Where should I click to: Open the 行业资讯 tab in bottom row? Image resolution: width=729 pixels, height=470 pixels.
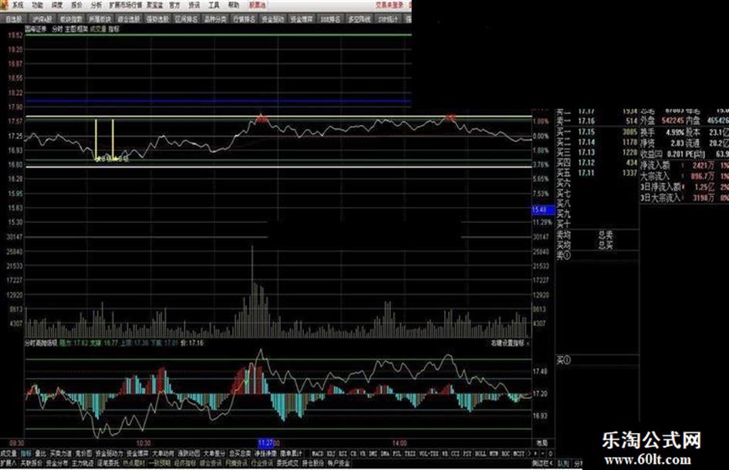(262, 464)
